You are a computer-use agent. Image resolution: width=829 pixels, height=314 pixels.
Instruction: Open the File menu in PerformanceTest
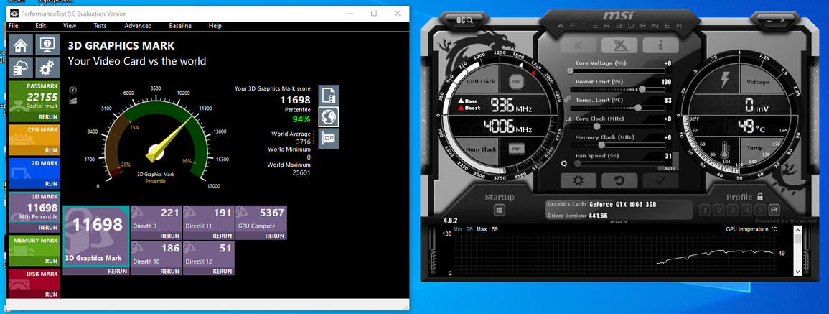click(13, 25)
